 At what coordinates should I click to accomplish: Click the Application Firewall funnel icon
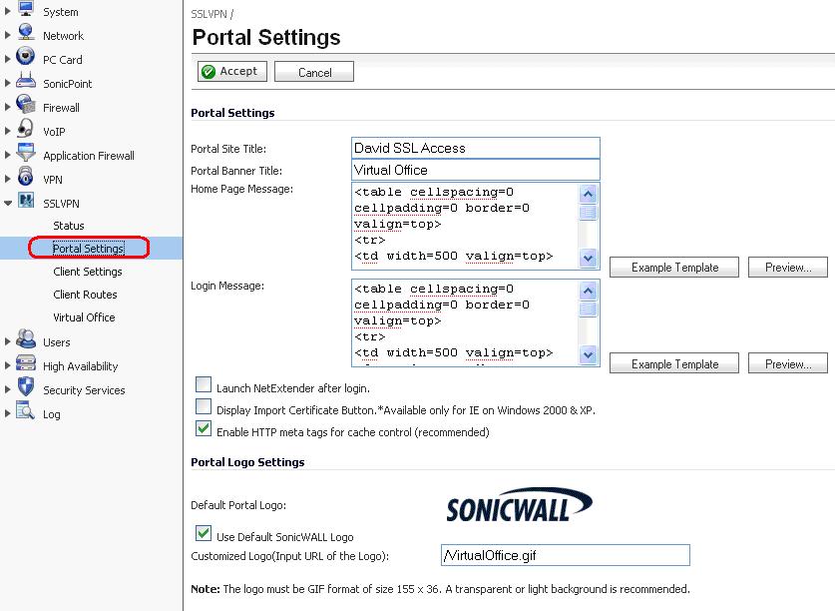26,153
